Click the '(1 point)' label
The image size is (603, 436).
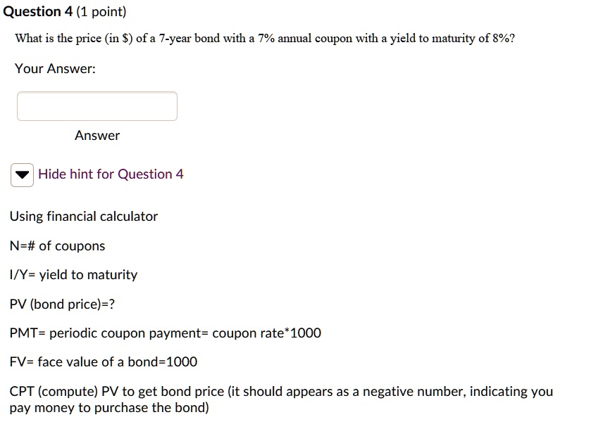click(101, 11)
